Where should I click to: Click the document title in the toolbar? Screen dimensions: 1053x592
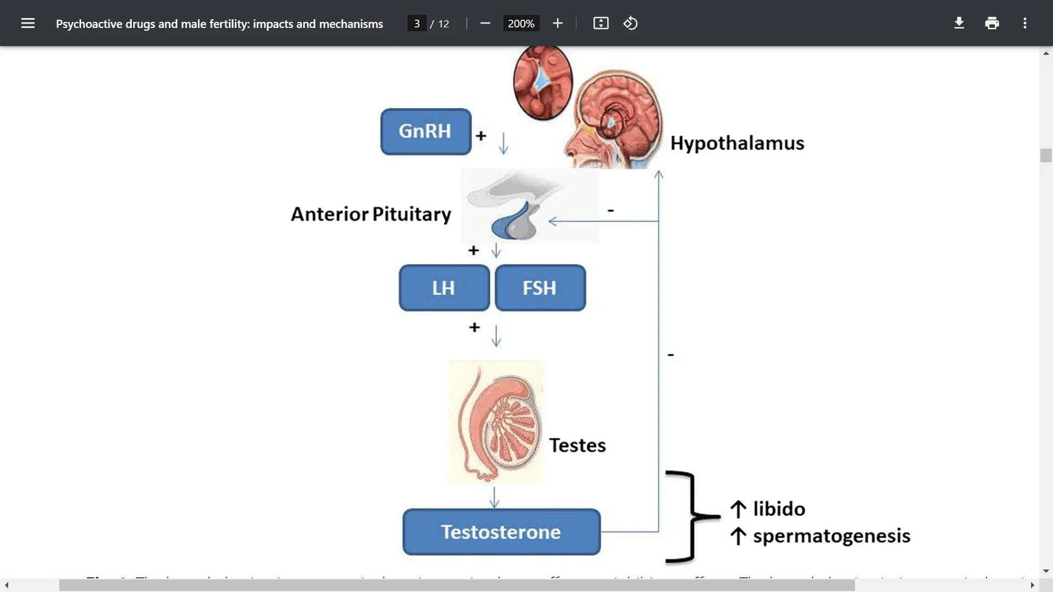(x=219, y=24)
